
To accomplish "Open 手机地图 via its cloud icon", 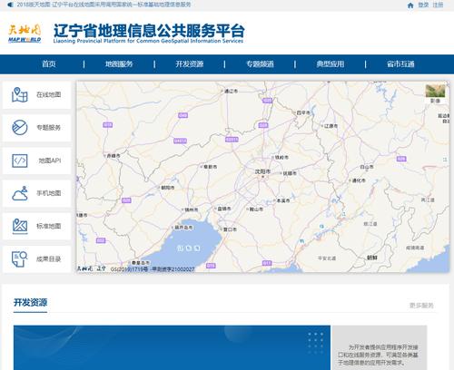I will click(20, 193).
